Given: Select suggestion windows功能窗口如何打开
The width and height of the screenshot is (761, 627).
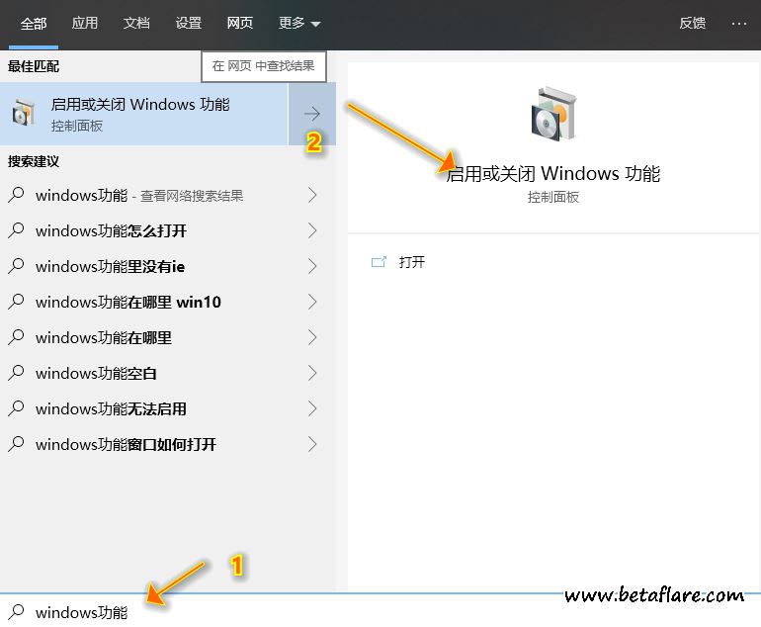Looking at the screenshot, I should coord(168,444).
